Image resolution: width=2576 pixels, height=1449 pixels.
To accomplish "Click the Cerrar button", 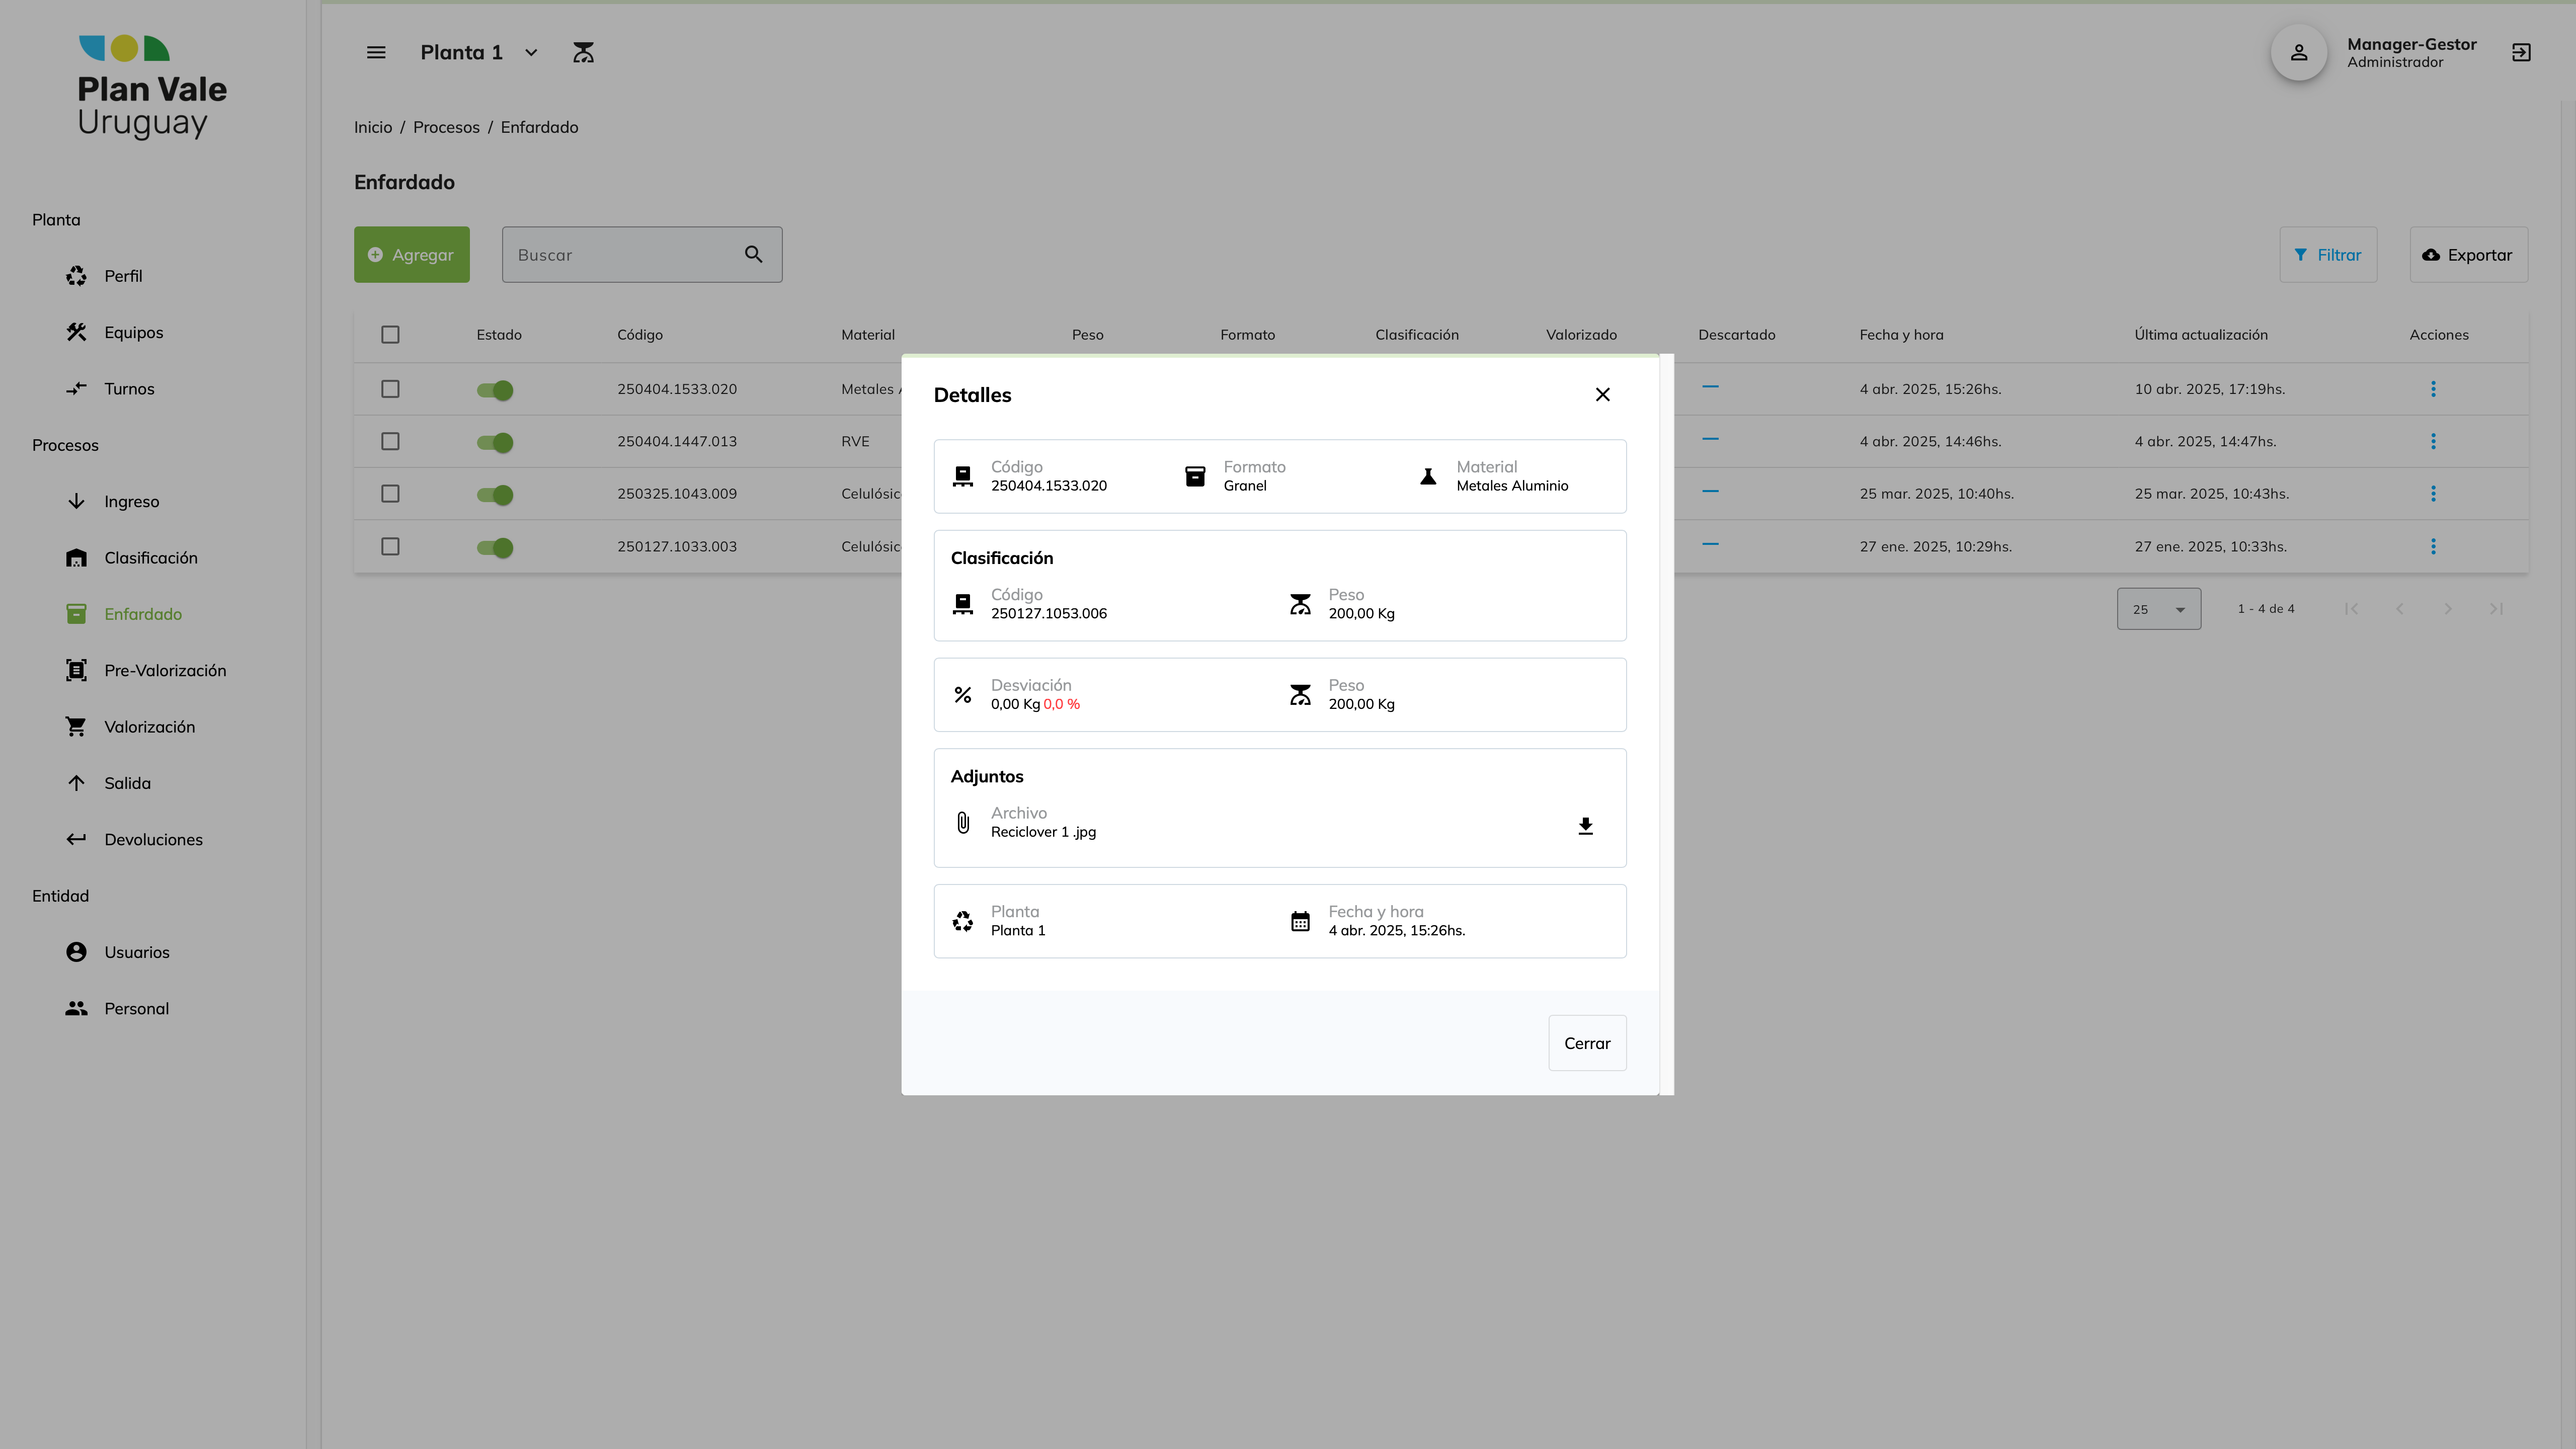I will point(1587,1043).
